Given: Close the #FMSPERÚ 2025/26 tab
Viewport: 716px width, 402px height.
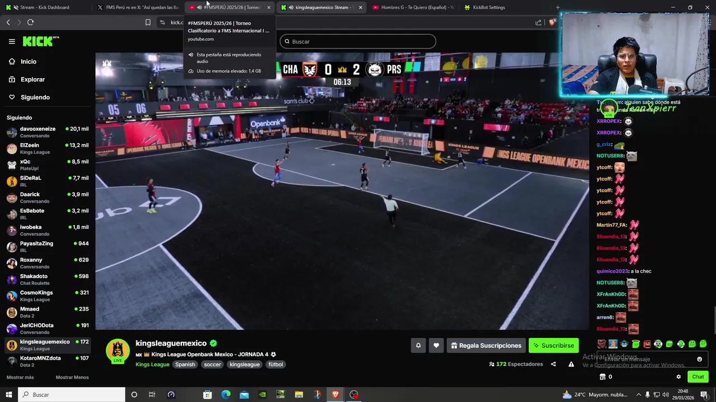Looking at the screenshot, I should [x=268, y=7].
